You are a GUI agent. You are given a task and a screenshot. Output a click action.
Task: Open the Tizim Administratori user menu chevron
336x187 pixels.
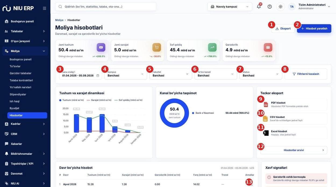pyautogui.click(x=329, y=6)
